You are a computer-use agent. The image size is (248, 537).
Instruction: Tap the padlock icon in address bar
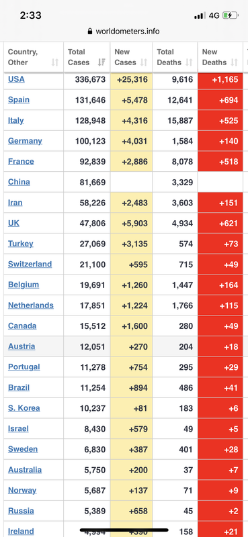[90, 32]
